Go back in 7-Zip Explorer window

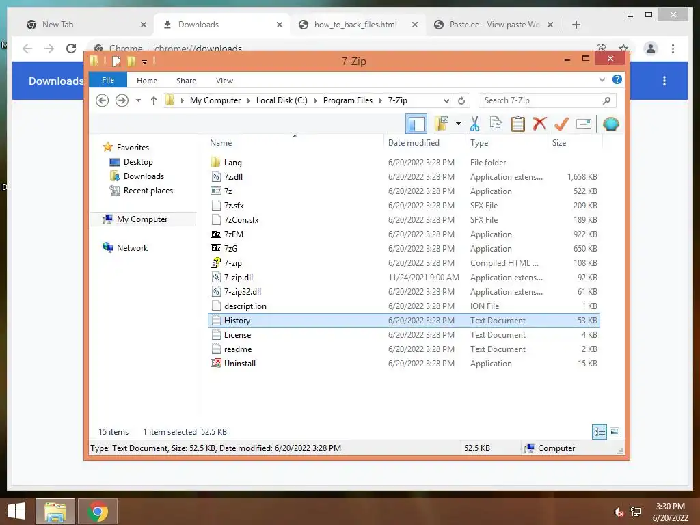point(103,100)
